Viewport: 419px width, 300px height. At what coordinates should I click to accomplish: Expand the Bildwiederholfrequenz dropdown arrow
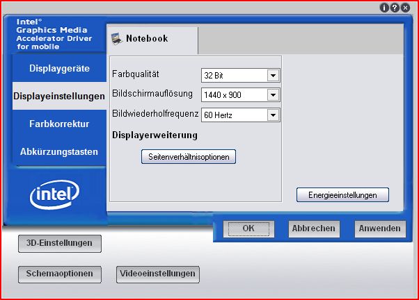tap(273, 115)
